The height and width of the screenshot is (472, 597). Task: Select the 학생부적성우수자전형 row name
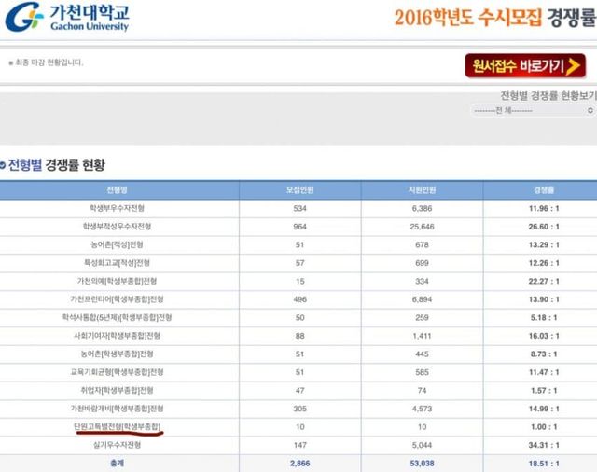click(119, 226)
